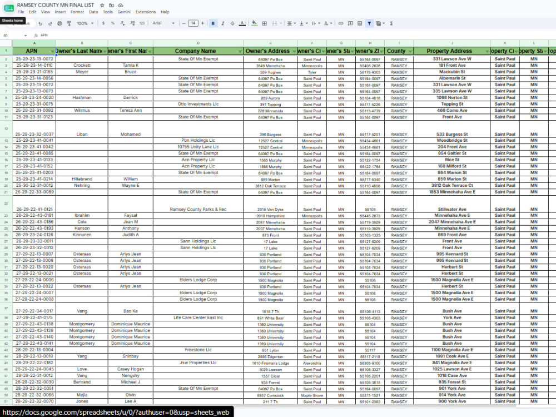The height and width of the screenshot is (417, 556).
Task: Open the Insert menu
Action: click(x=60, y=12)
